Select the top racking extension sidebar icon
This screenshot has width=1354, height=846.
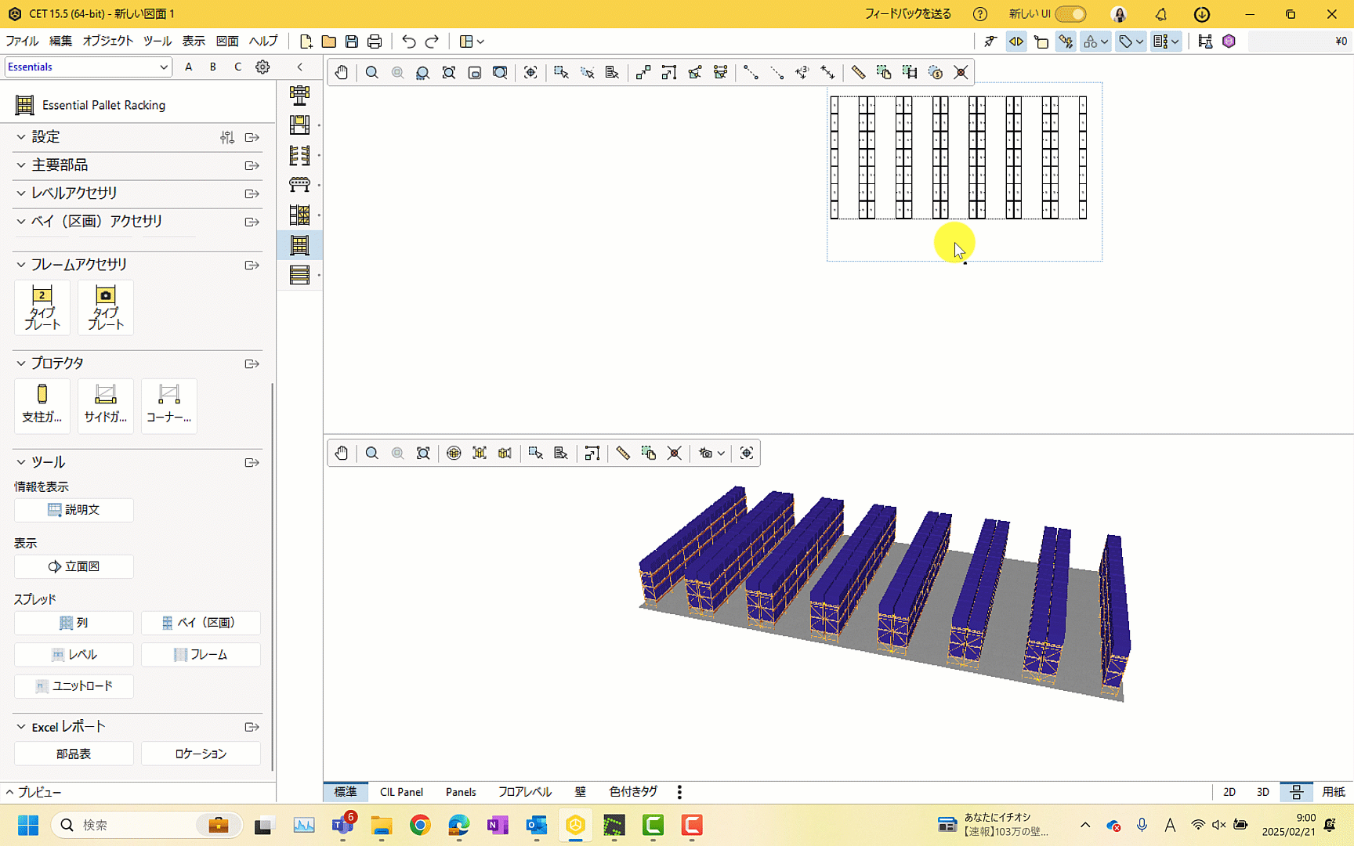(299, 95)
